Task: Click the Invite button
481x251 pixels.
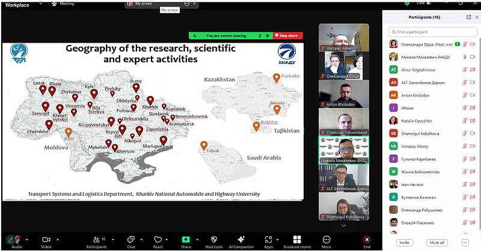Action: pyautogui.click(x=404, y=243)
